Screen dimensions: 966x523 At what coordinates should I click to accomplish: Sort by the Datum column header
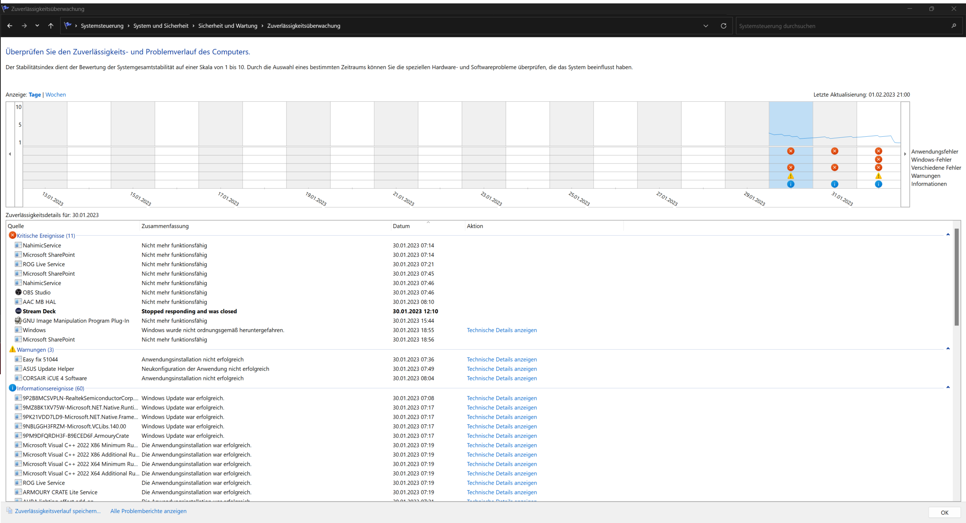pos(401,226)
